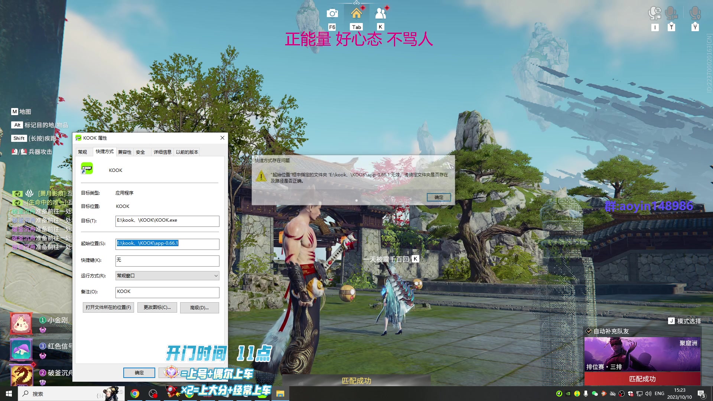This screenshot has height=401, width=713.
Task: Click the ENG input language indicator
Action: (x=660, y=394)
